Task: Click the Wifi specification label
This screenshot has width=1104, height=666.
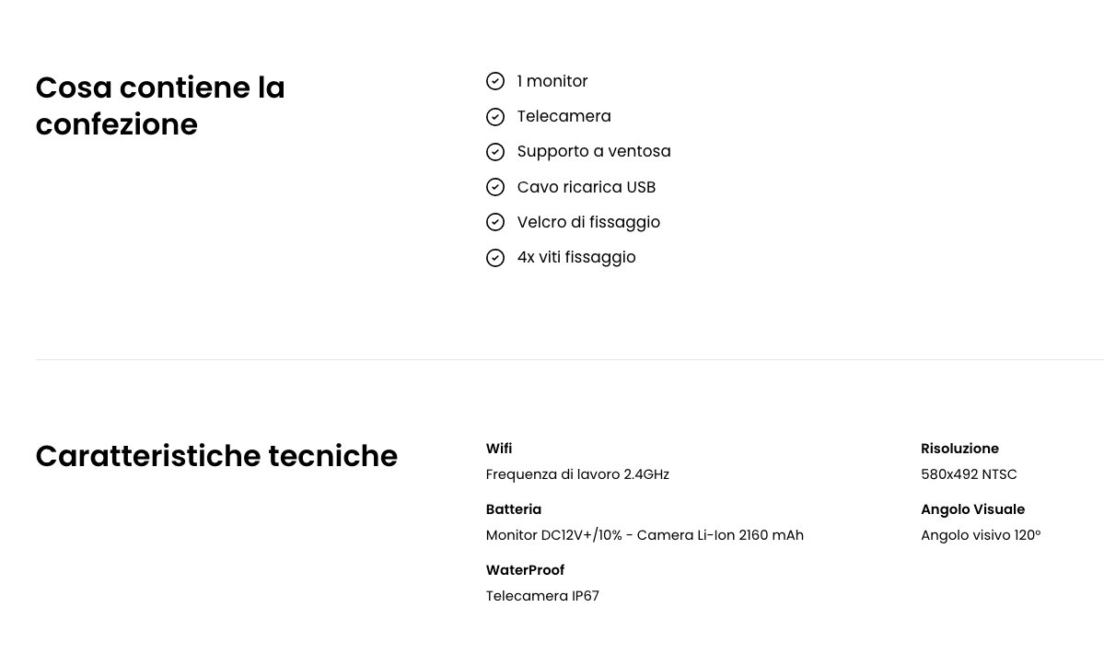Action: click(499, 449)
